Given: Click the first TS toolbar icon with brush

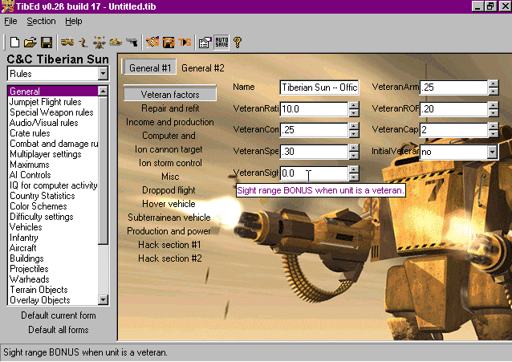Looking at the screenshot, I should (152, 43).
